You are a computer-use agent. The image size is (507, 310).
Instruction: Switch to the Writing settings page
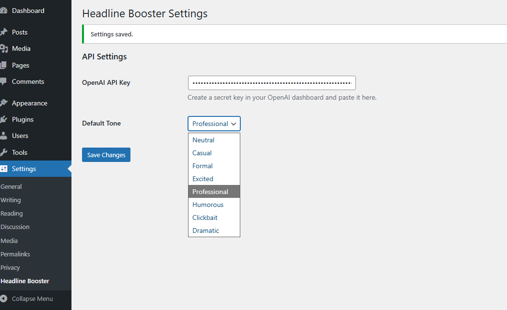[11, 200]
